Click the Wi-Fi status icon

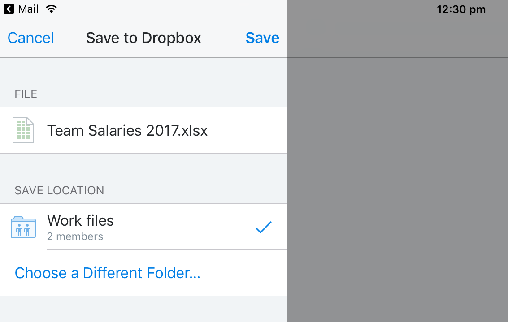click(x=51, y=9)
